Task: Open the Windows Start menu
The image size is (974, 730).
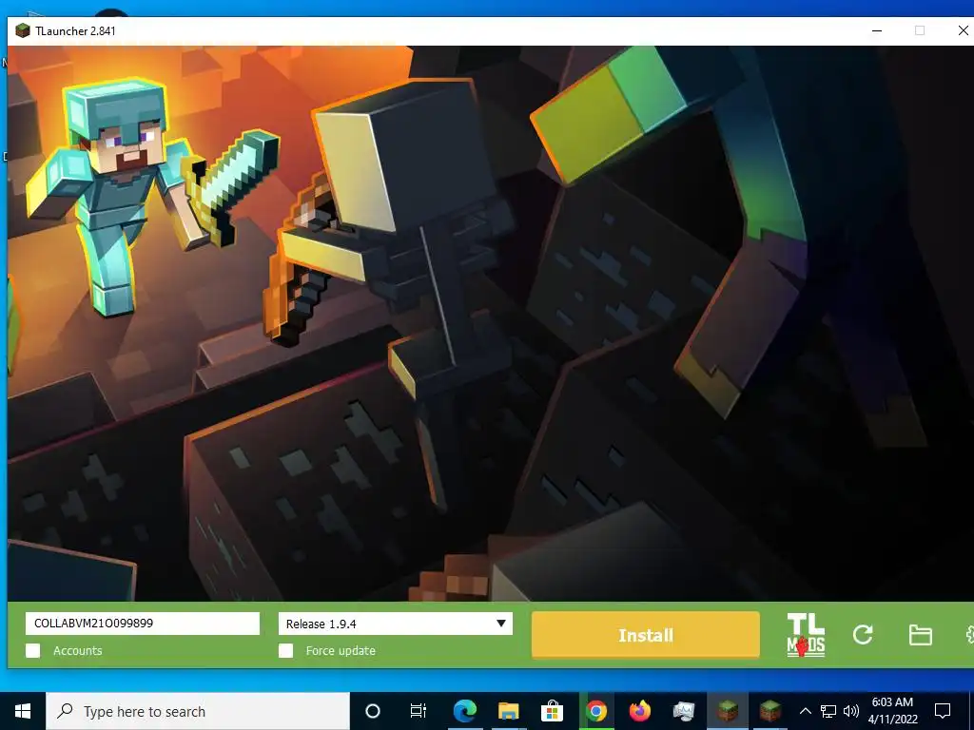Action: tap(23, 711)
